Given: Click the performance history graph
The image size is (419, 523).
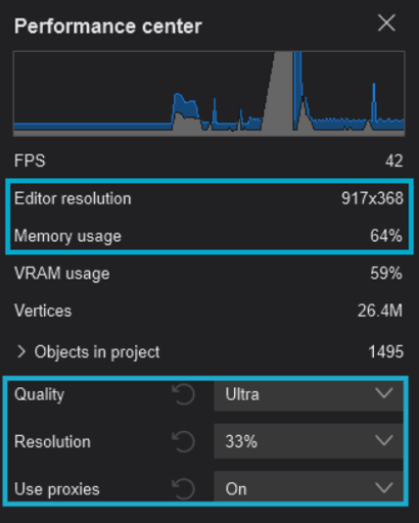Looking at the screenshot, I should [x=209, y=94].
